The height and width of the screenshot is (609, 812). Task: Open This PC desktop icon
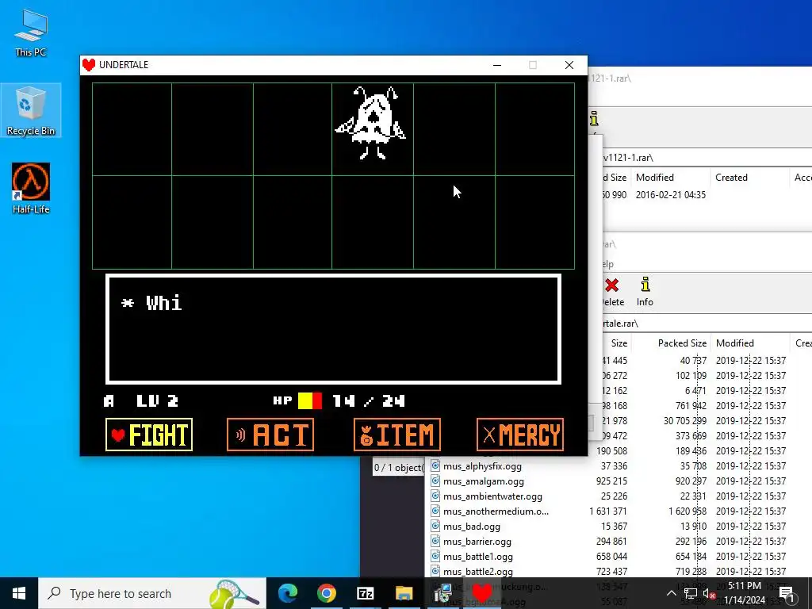31,33
